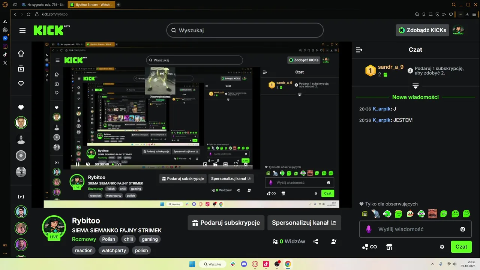The height and width of the screenshot is (270, 480).
Task: Open chat settings gear icon
Action: point(442,247)
